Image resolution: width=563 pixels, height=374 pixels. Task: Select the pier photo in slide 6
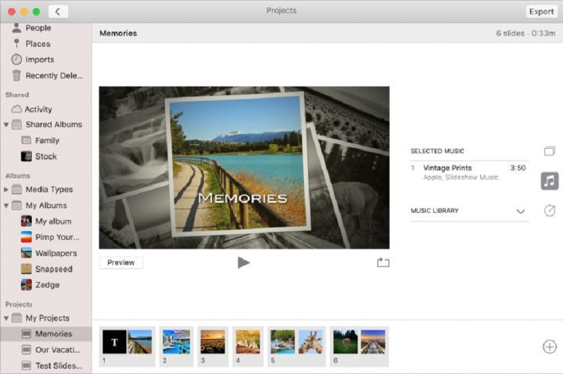[x=373, y=342]
